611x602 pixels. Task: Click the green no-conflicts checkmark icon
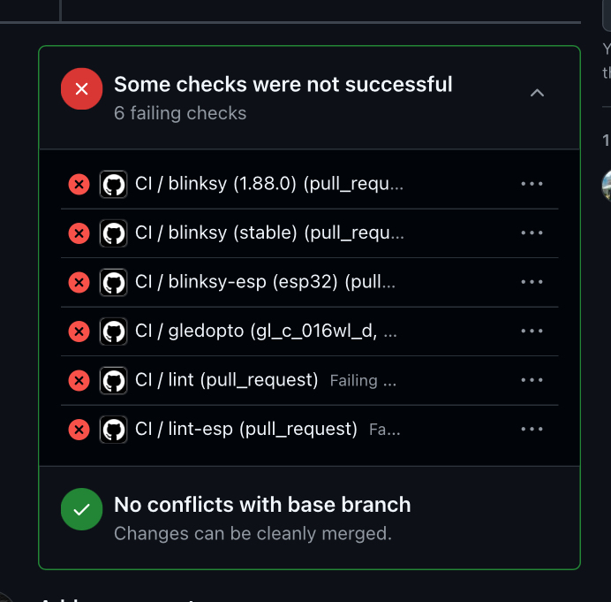tap(81, 509)
